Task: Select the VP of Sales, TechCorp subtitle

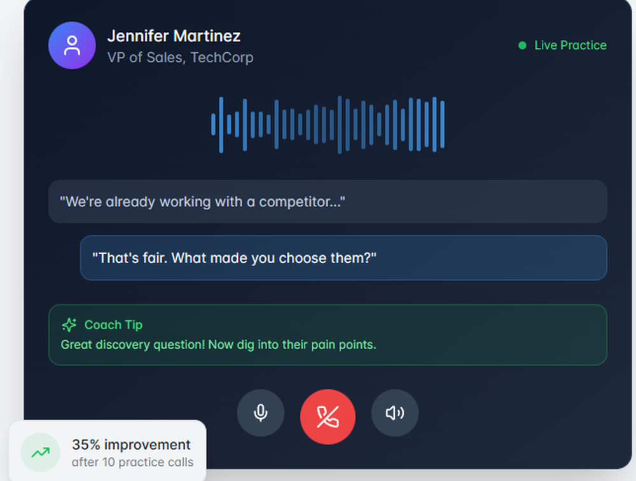Action: tap(181, 57)
